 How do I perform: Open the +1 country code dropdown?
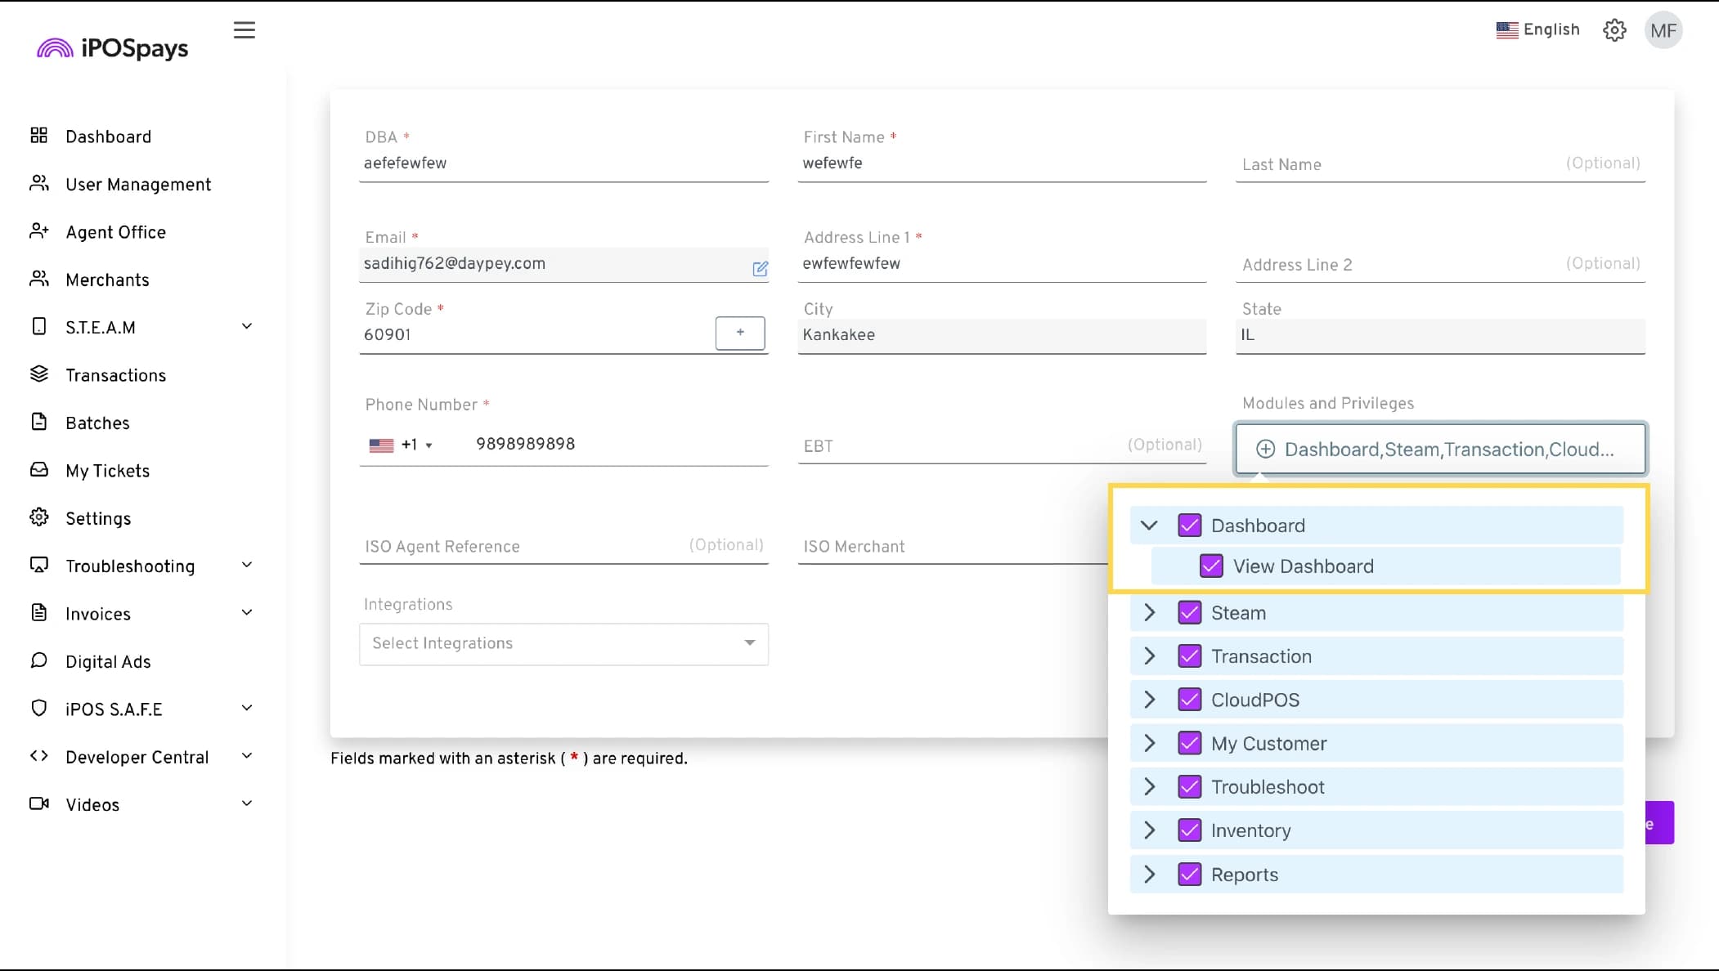pyautogui.click(x=417, y=445)
